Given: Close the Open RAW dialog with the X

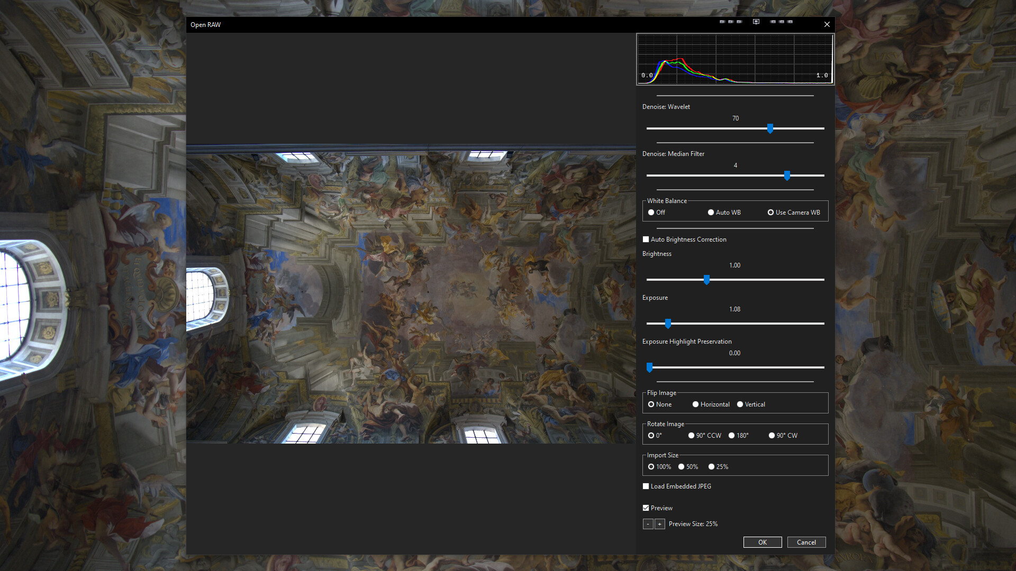Looking at the screenshot, I should (x=827, y=24).
